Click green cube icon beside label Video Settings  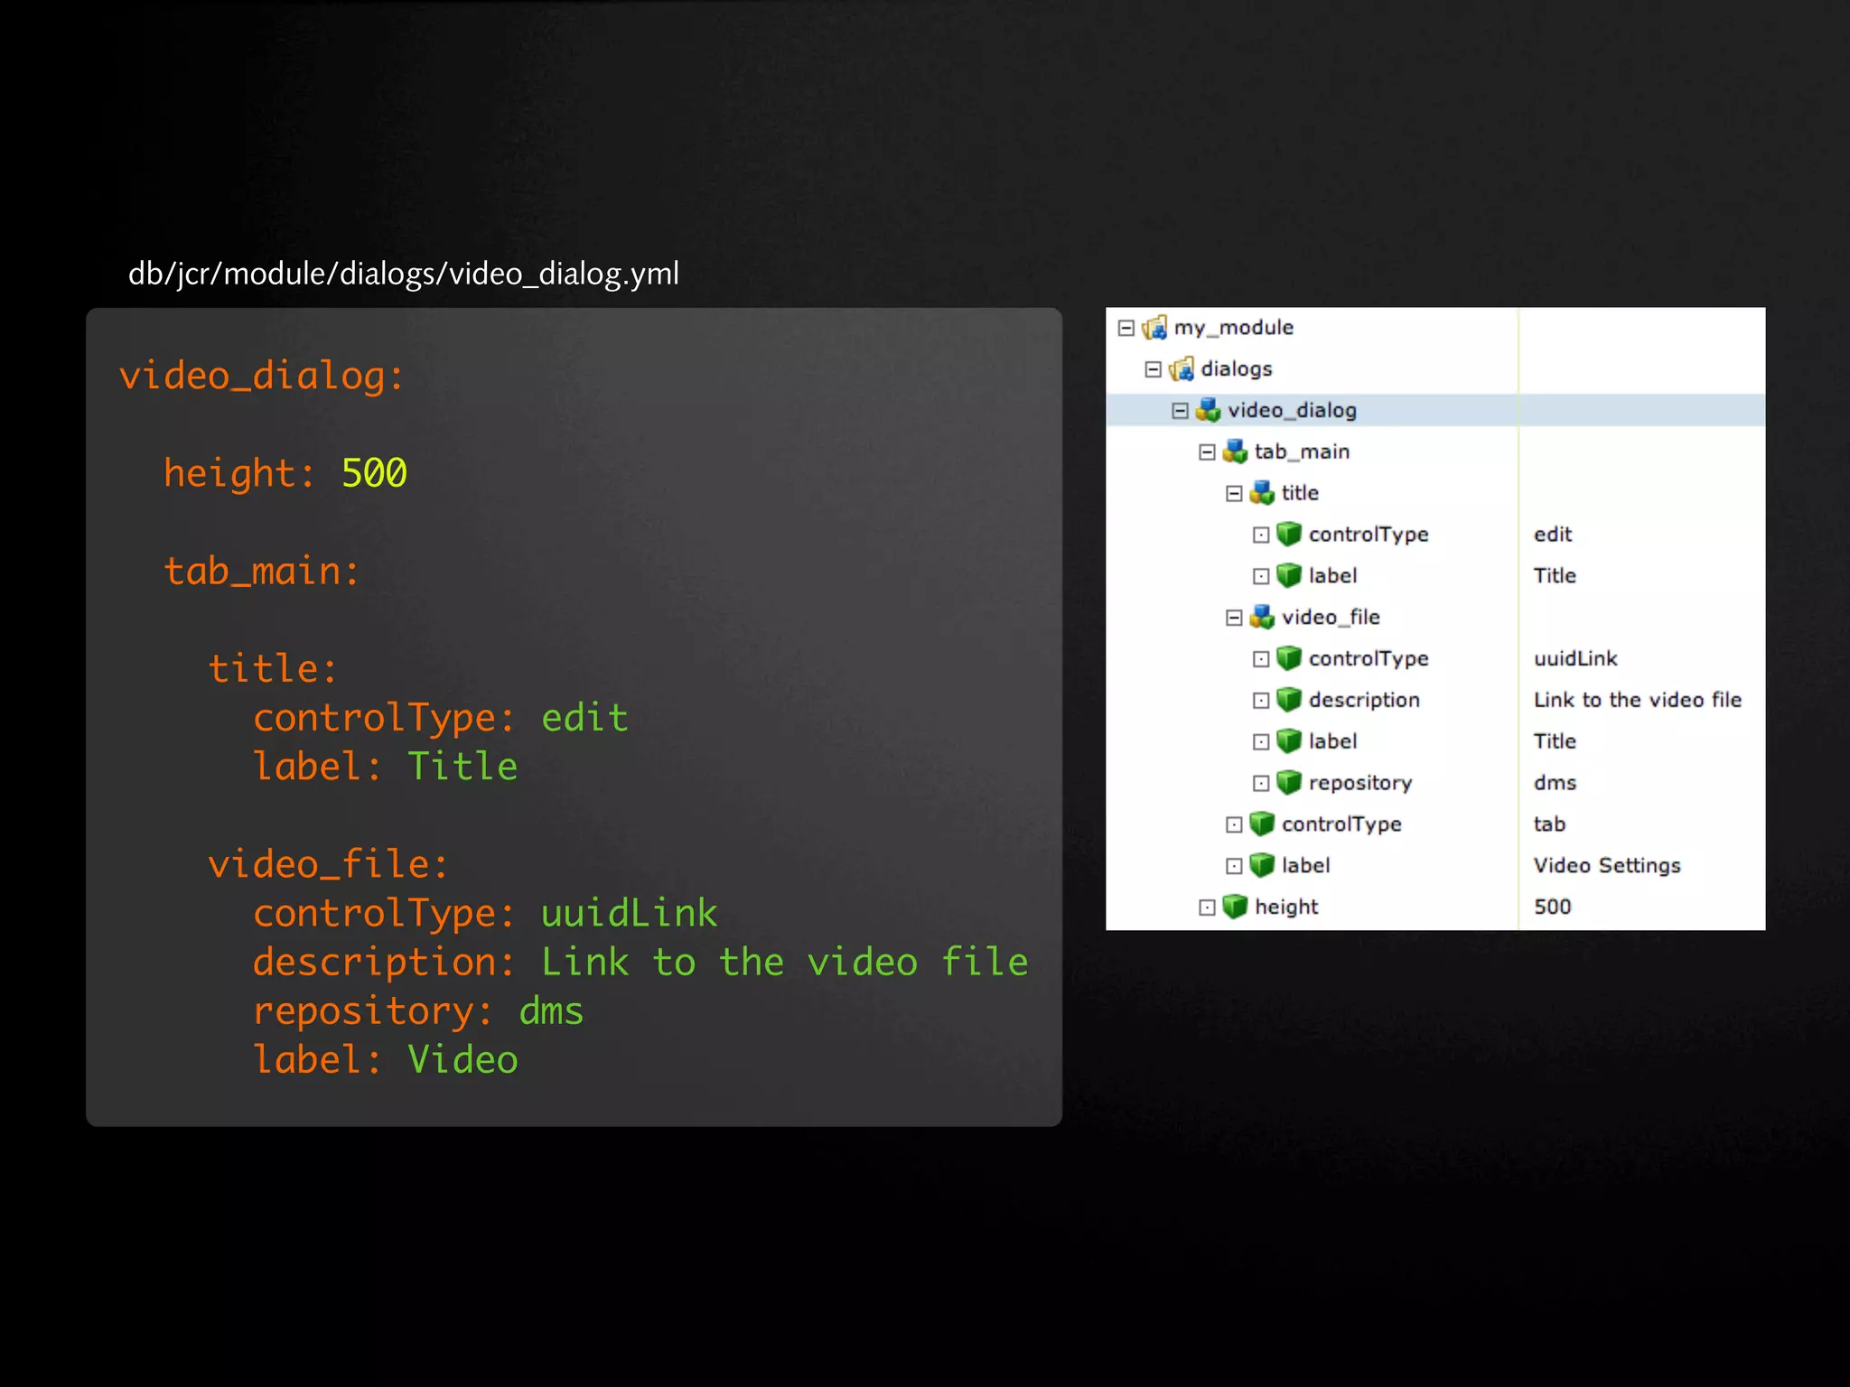click(x=1262, y=866)
